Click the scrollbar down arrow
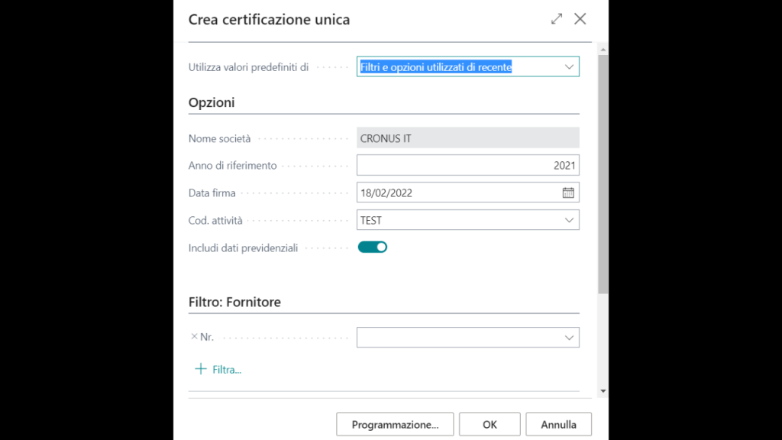This screenshot has width=782, height=440. (x=603, y=391)
